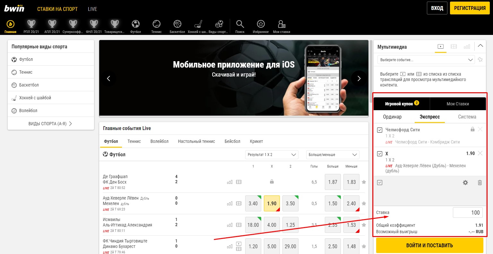Open the Избранное star icon
Screen dimensions: 493x254
pyautogui.click(x=261, y=24)
